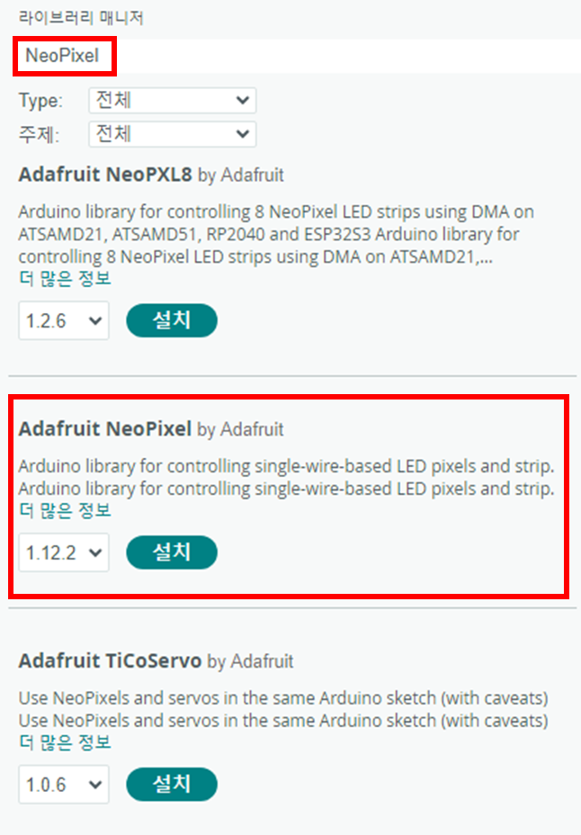Expand the 1.12.2 version dropdown
The image size is (581, 835).
tap(64, 553)
